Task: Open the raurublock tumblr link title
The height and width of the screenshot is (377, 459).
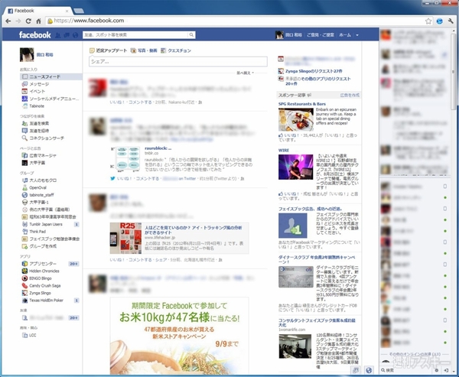Action: [x=158, y=148]
